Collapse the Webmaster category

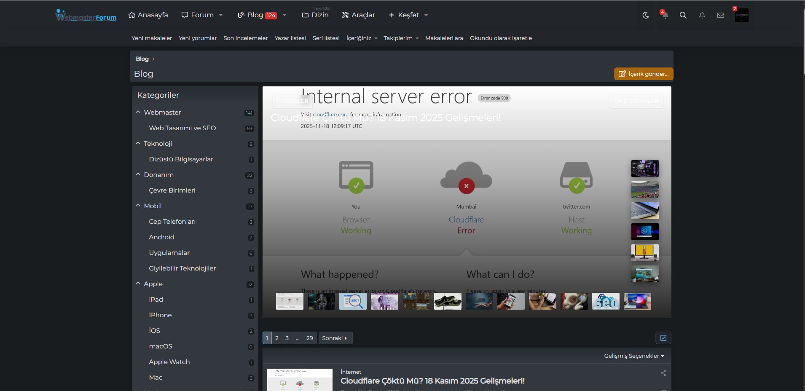click(x=138, y=112)
